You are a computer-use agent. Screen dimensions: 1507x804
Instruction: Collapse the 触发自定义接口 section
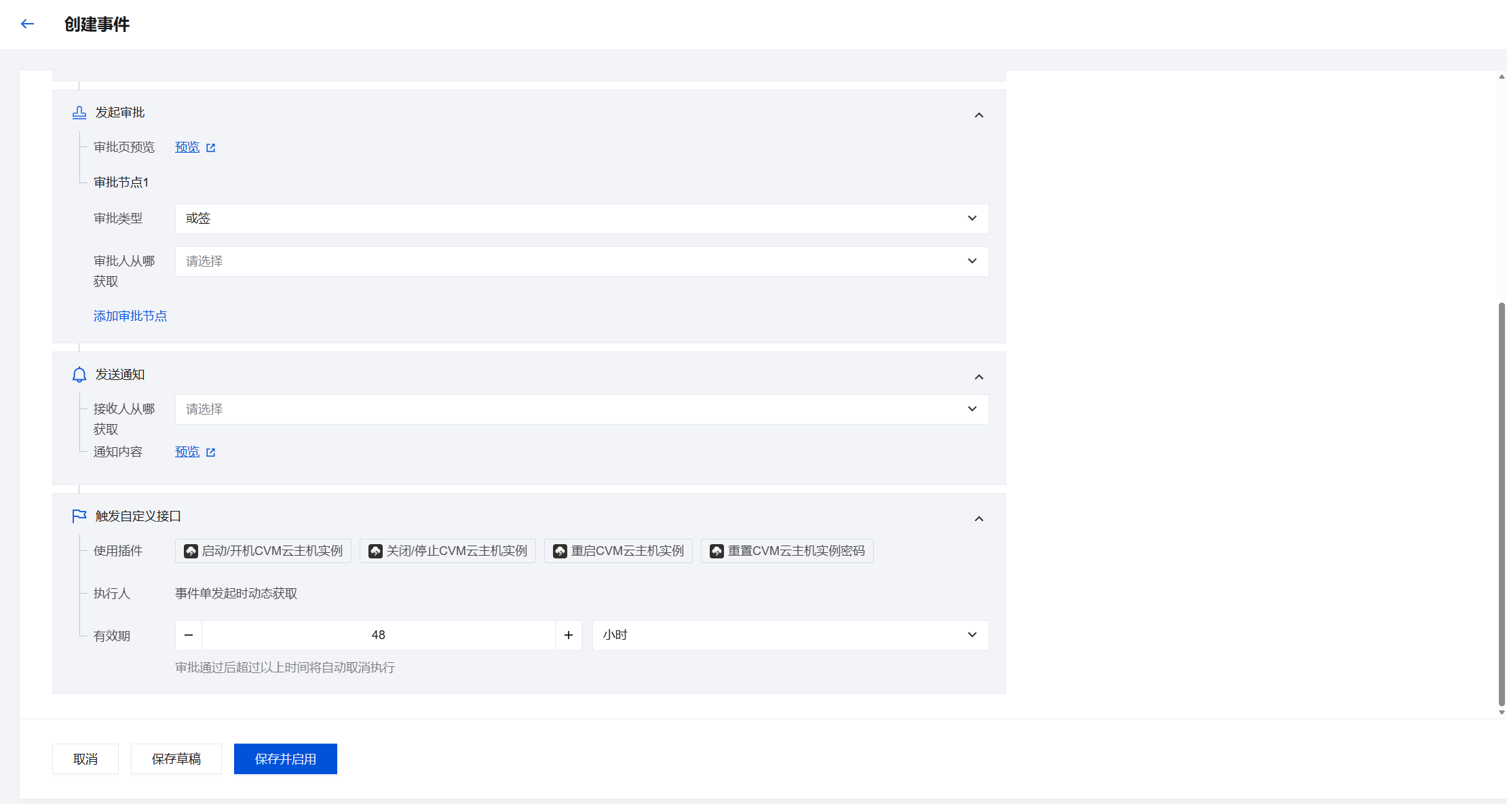[978, 519]
